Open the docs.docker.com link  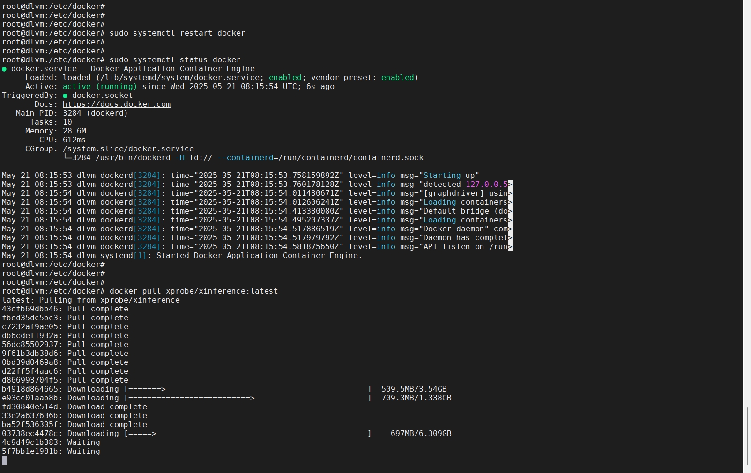[x=116, y=104]
